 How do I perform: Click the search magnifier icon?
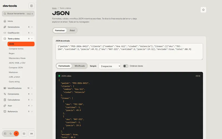(x=5, y=14)
